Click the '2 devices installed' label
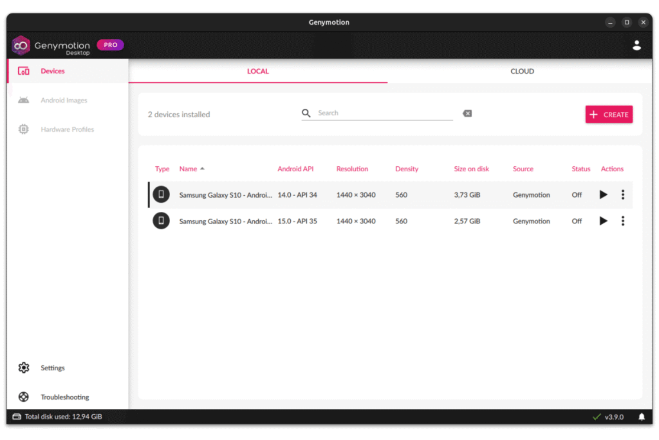Screen dimensions: 659x440 click(x=179, y=115)
